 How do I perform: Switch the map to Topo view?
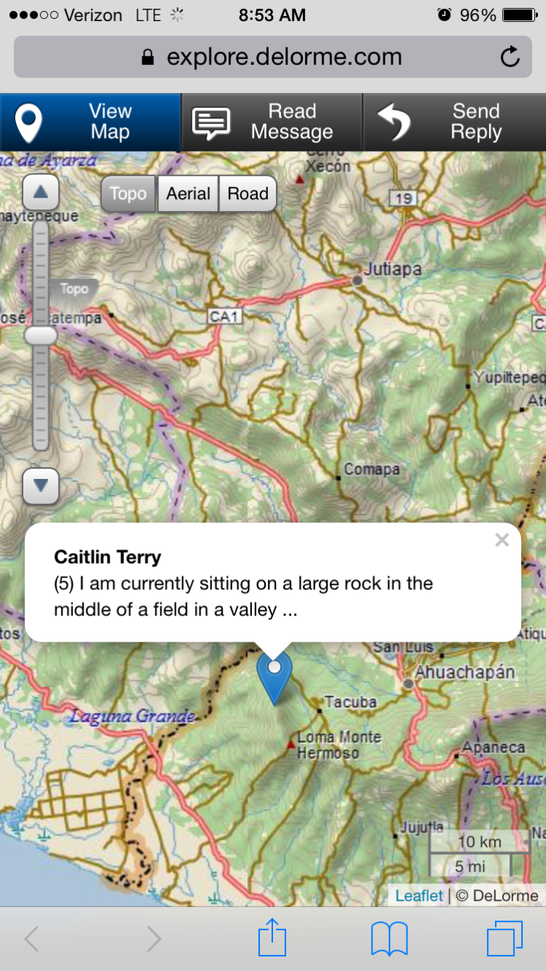click(x=128, y=194)
